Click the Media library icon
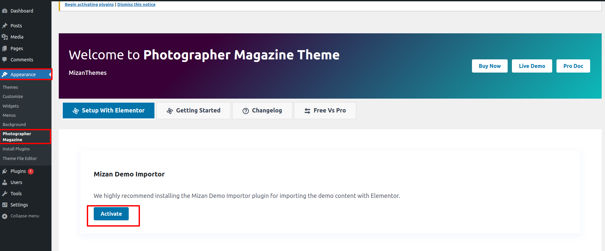The height and width of the screenshot is (251, 605). pyautogui.click(x=5, y=37)
